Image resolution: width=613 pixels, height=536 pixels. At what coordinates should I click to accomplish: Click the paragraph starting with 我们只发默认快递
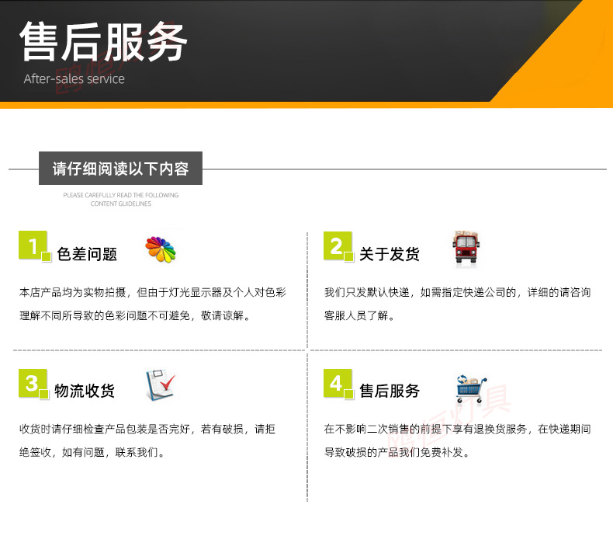[x=457, y=304]
